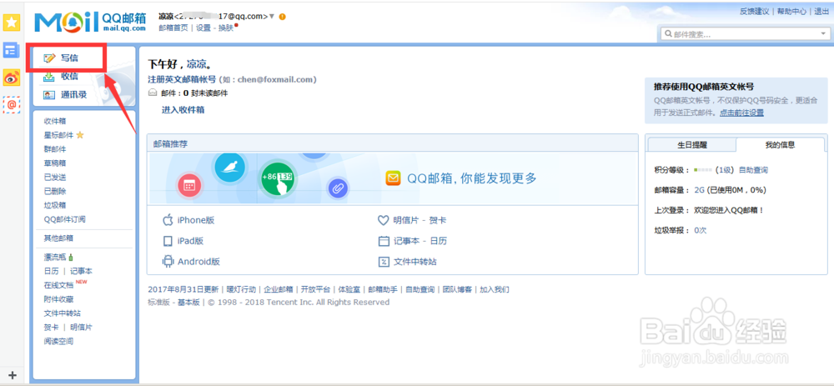
Task: Click the 收信 download icon
Action: tap(48, 77)
